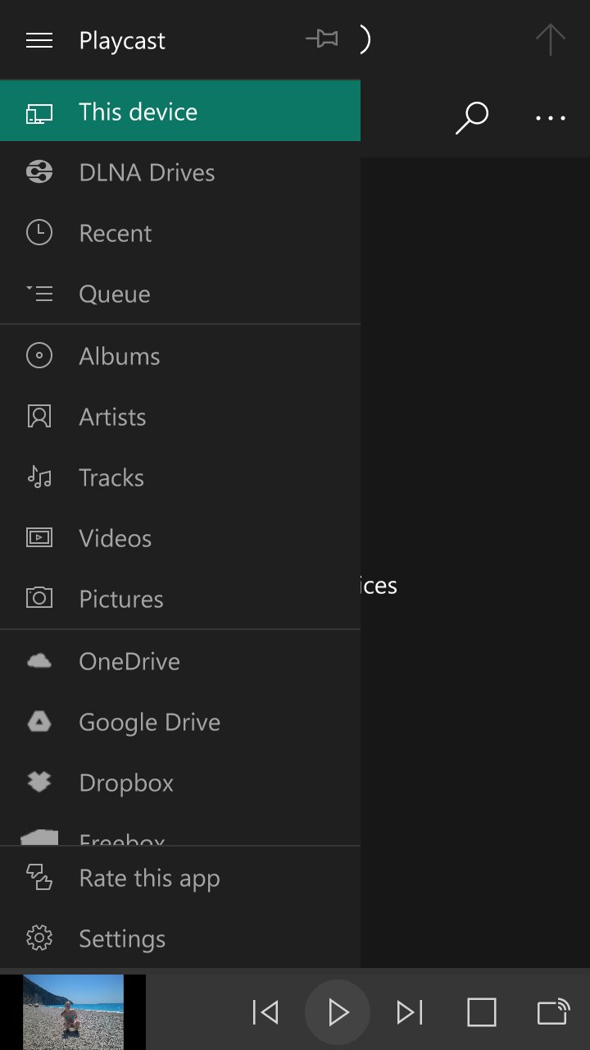Select This device source
Image resolution: width=590 pixels, height=1050 pixels.
coord(180,111)
